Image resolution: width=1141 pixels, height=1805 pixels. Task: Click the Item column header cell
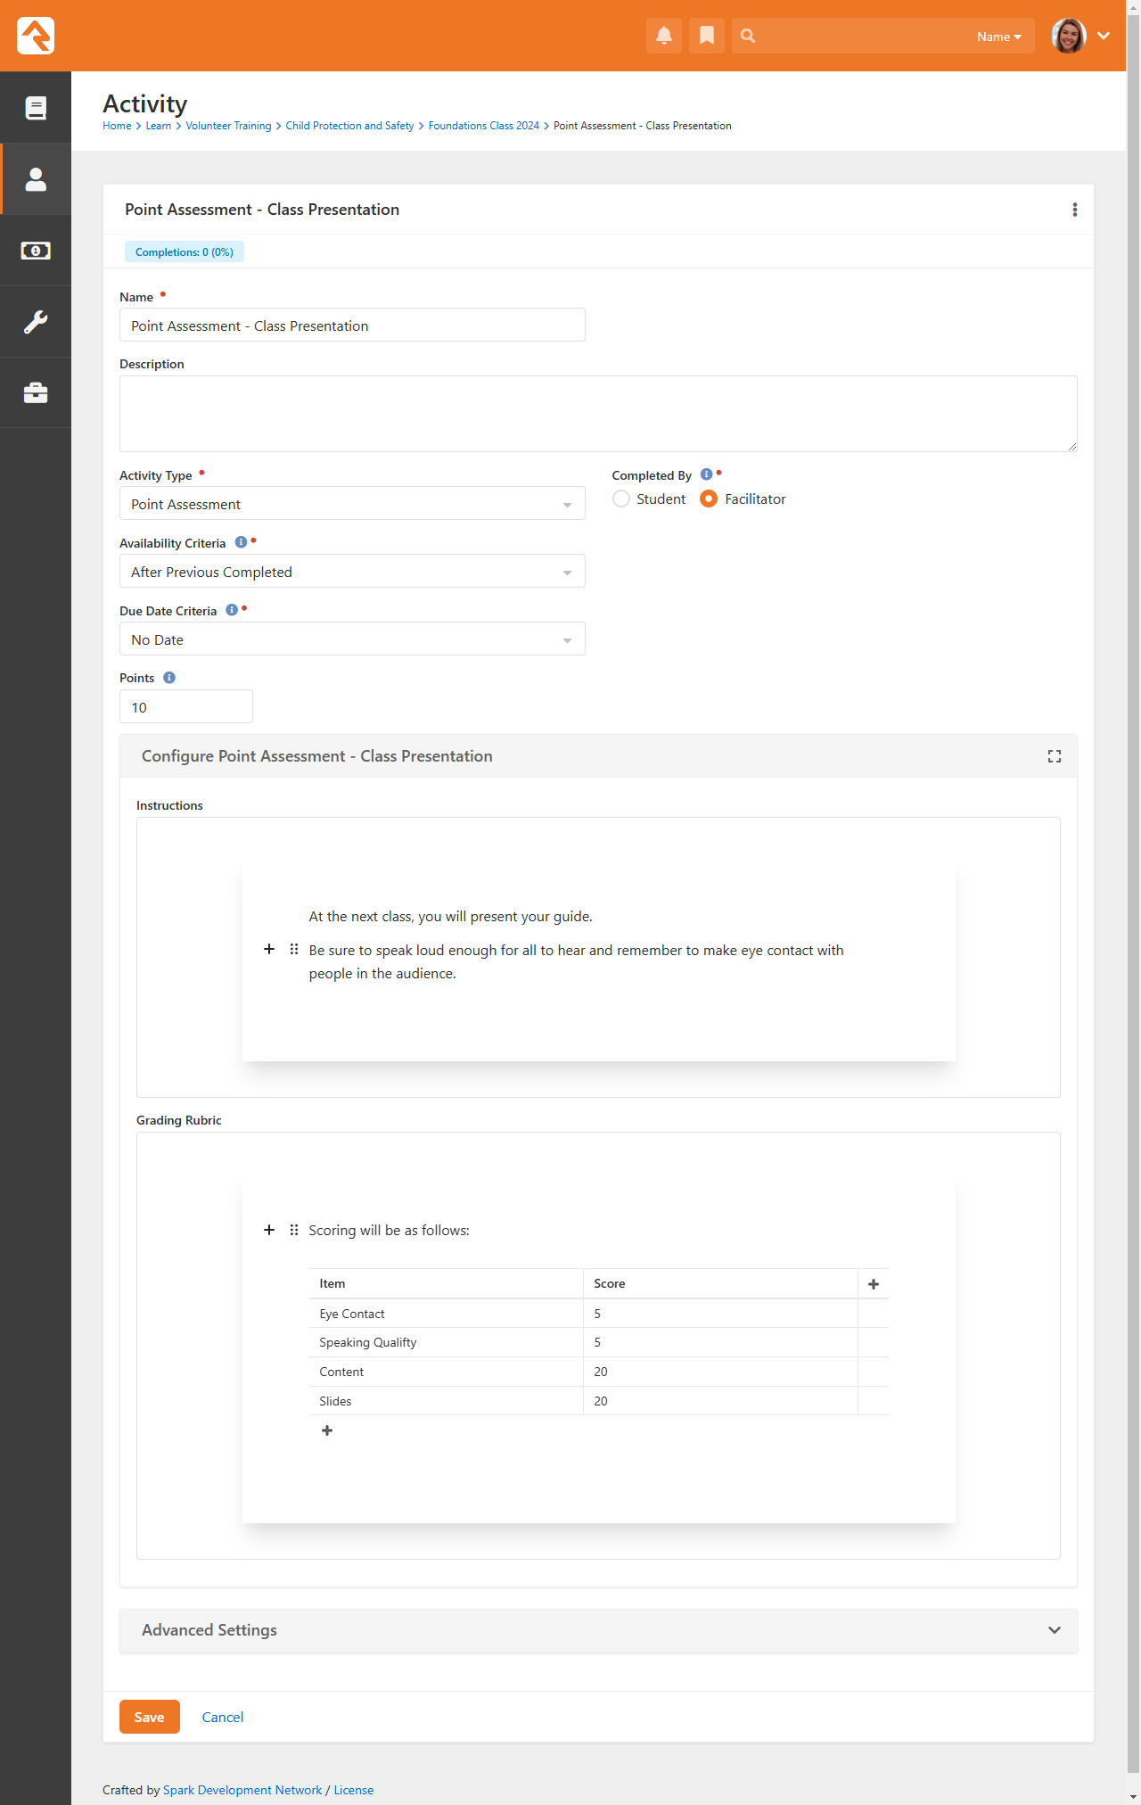click(446, 1284)
